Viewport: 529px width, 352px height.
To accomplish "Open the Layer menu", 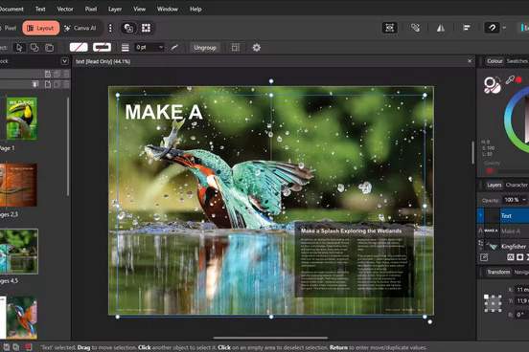I will [115, 10].
